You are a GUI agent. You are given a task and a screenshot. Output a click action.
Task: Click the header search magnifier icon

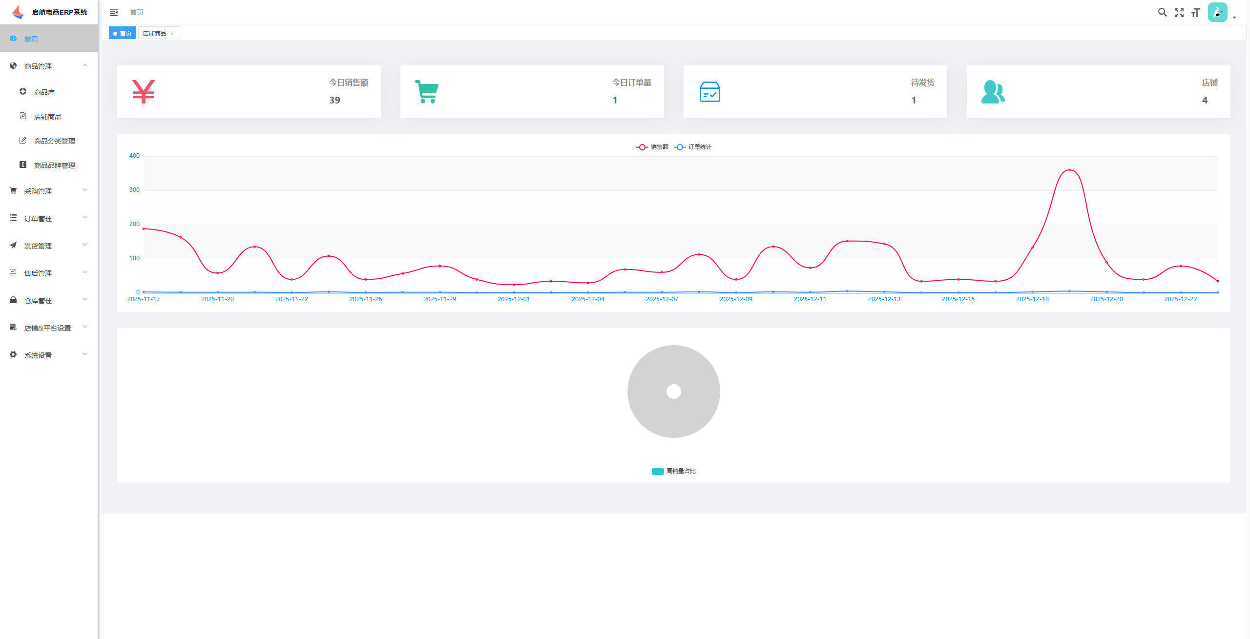(1162, 12)
